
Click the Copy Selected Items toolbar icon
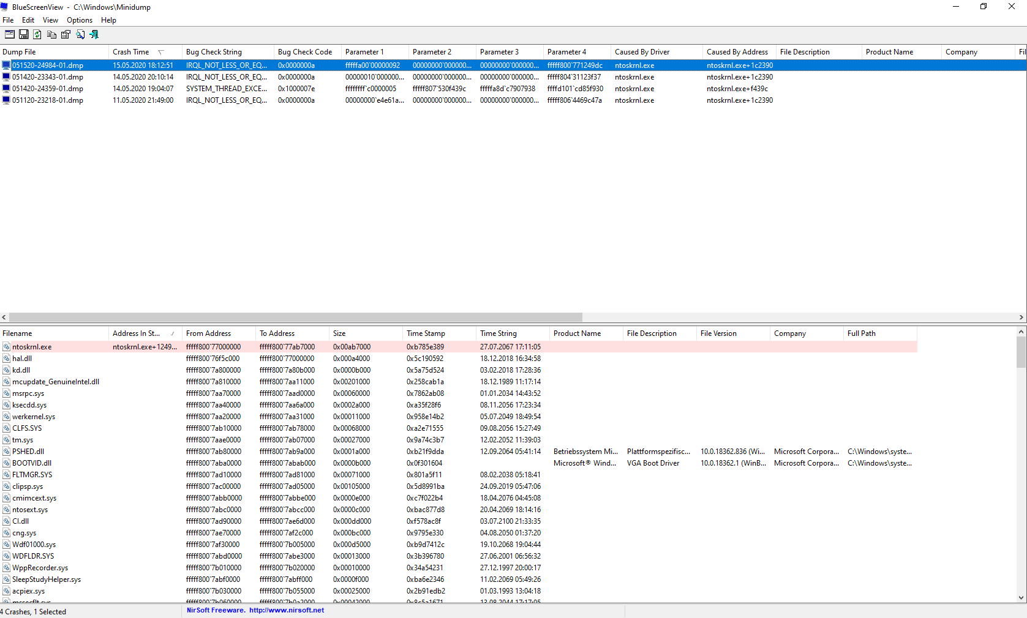51,35
